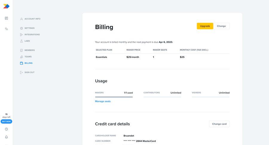Click the 'Cardholder Name' label
Image resolution: width=269 pixels, height=145 pixels.
pos(106,136)
